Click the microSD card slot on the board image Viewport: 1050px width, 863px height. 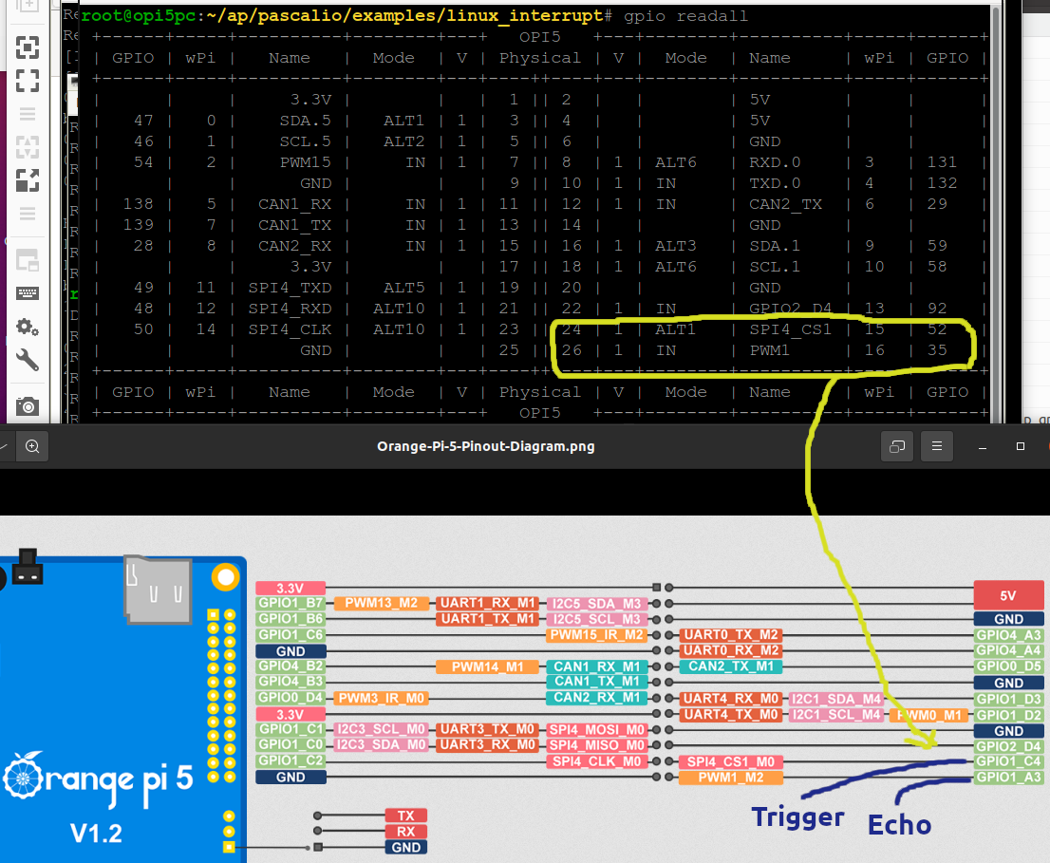click(x=158, y=590)
